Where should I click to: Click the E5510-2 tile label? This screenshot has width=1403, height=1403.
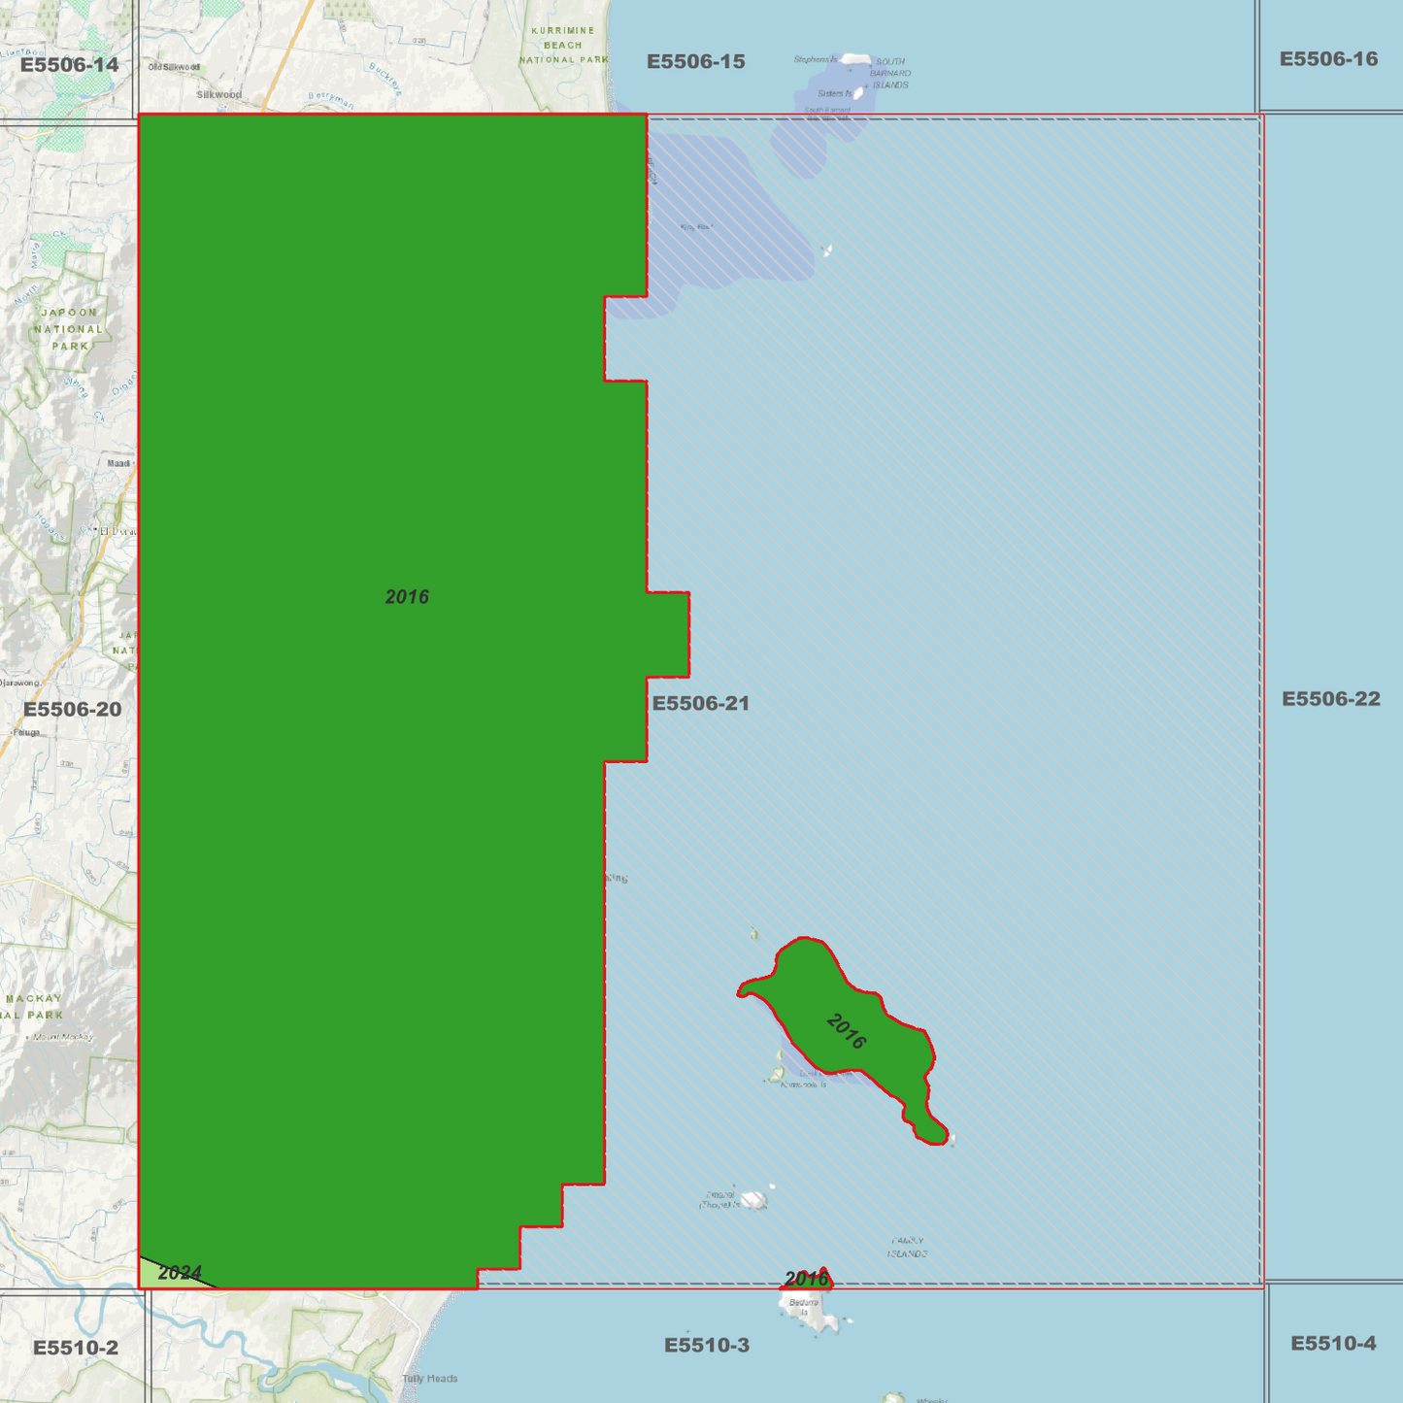[74, 1348]
